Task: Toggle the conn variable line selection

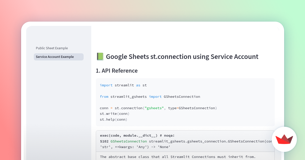Action: (158, 108)
